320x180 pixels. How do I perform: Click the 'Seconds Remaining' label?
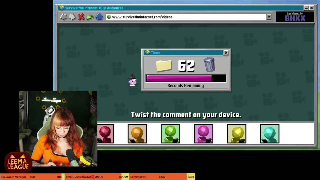click(x=185, y=85)
